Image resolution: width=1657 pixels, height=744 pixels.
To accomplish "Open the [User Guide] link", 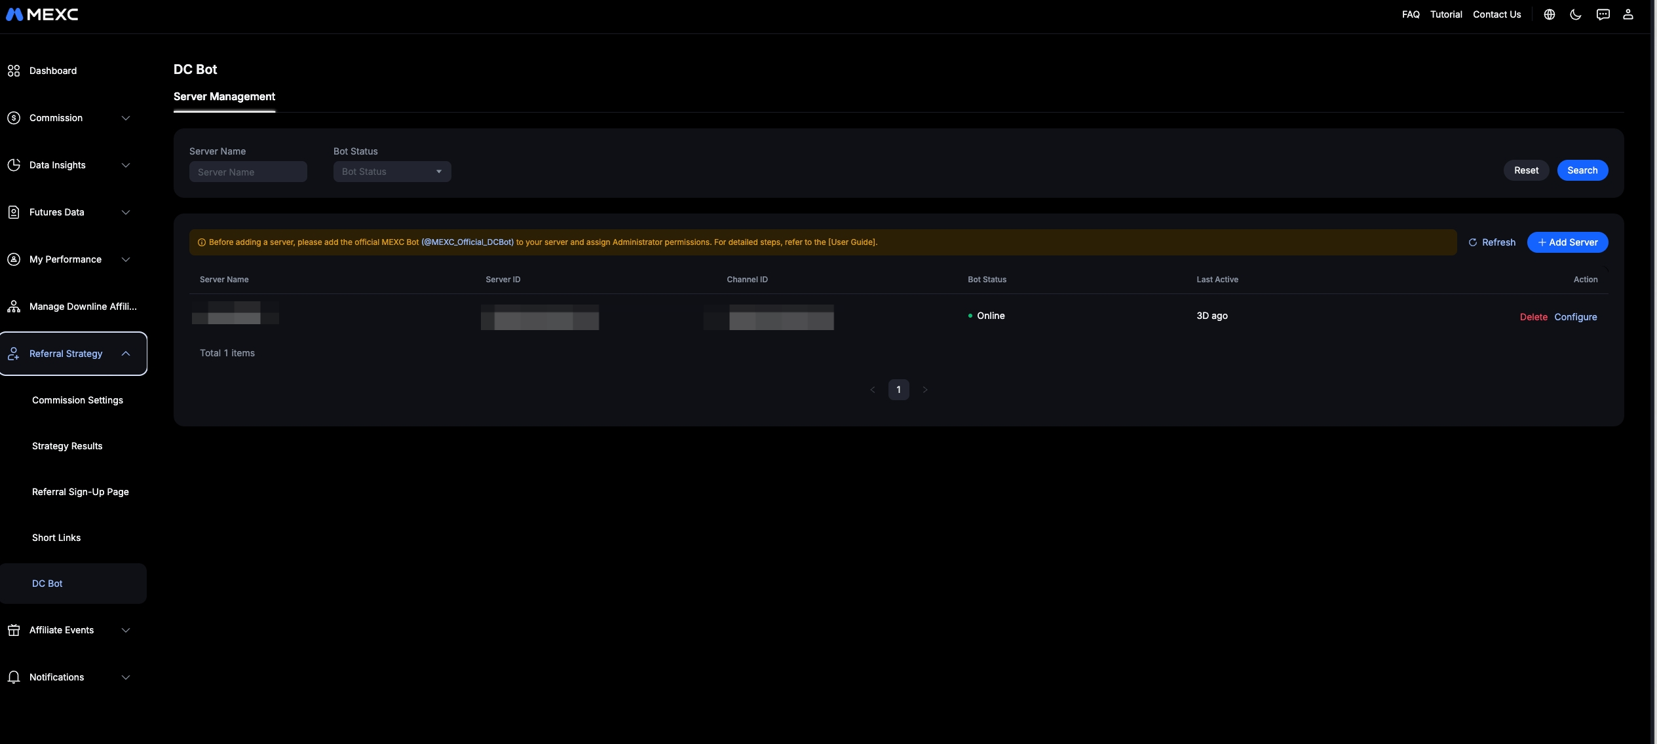I will (852, 242).
